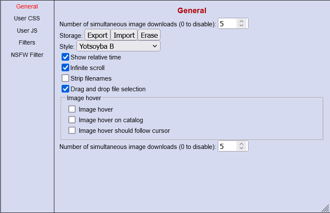Click the bottom downloads spinner arrows

[241, 146]
